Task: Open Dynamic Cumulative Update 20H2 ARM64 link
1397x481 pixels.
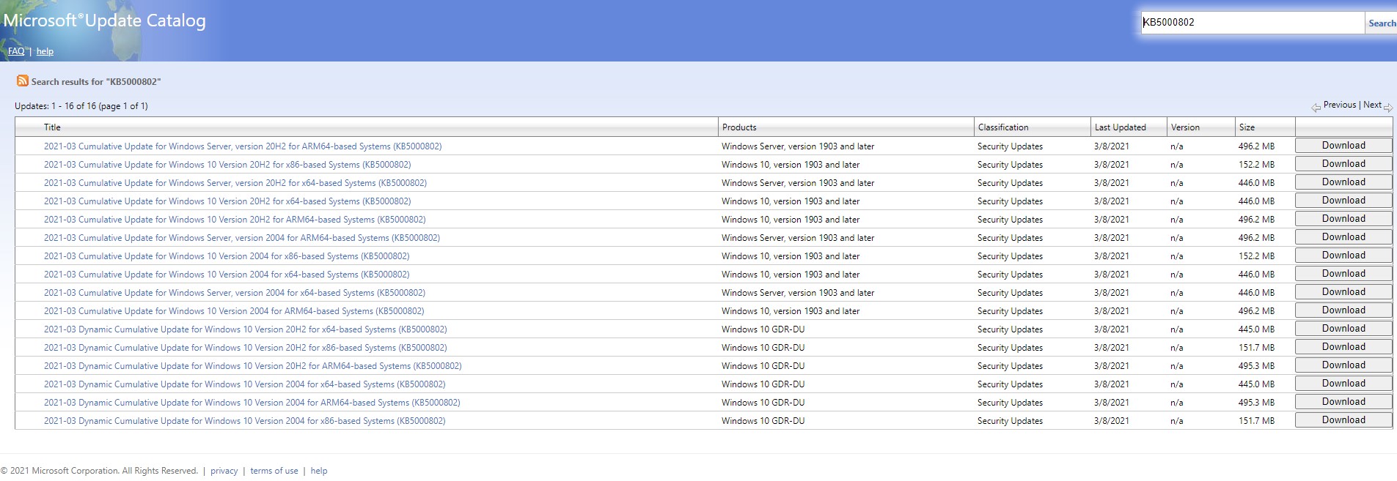Action: pyautogui.click(x=253, y=366)
